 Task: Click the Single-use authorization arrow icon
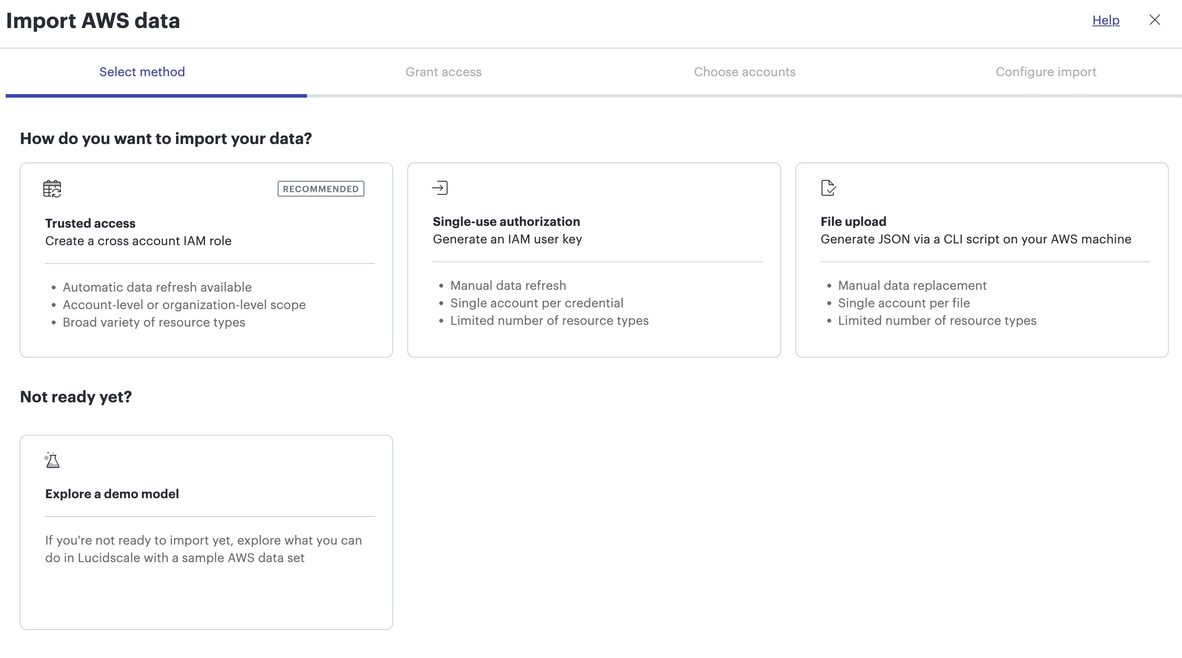coord(439,187)
